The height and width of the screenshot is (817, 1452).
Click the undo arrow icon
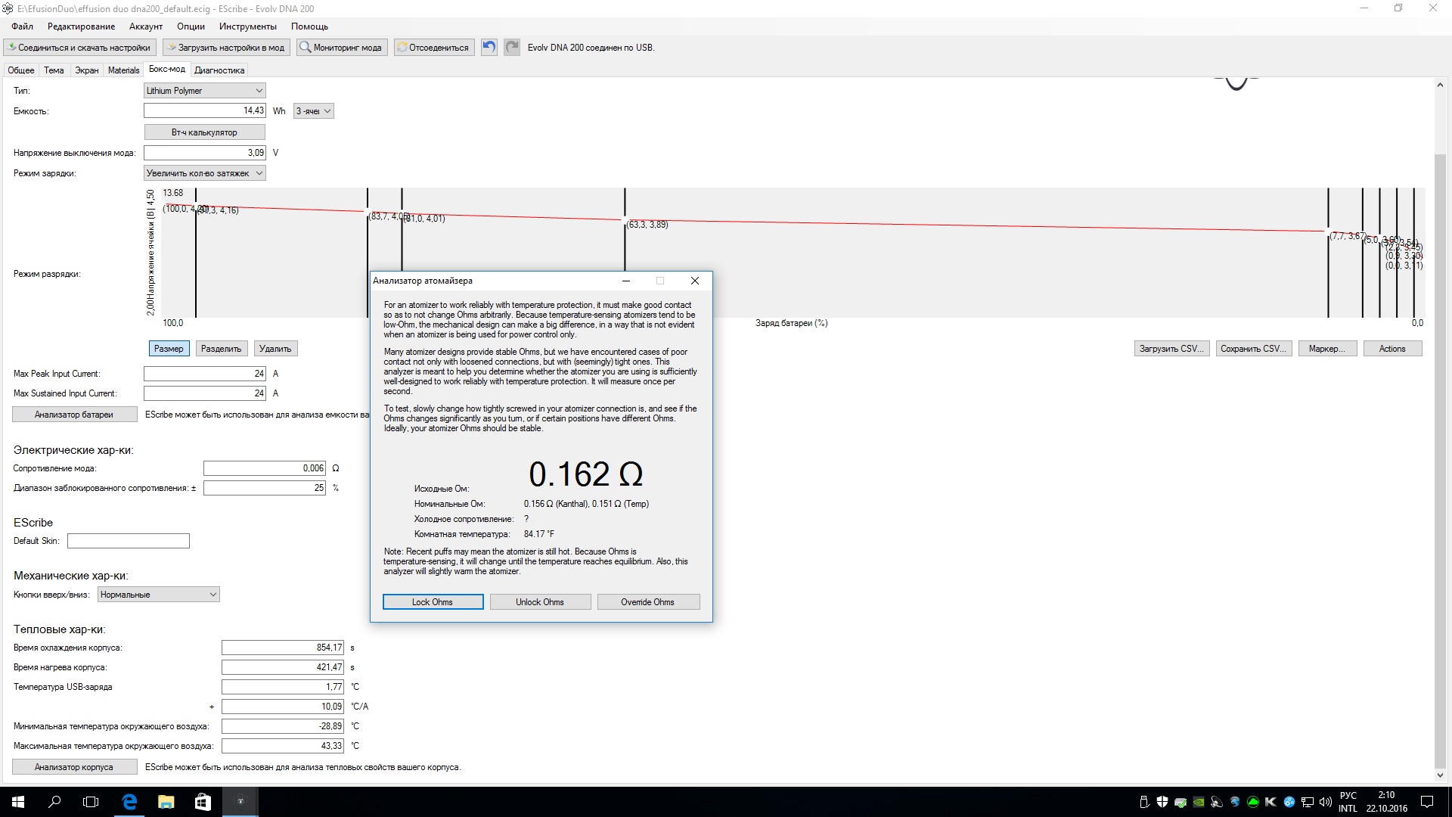pos(489,47)
